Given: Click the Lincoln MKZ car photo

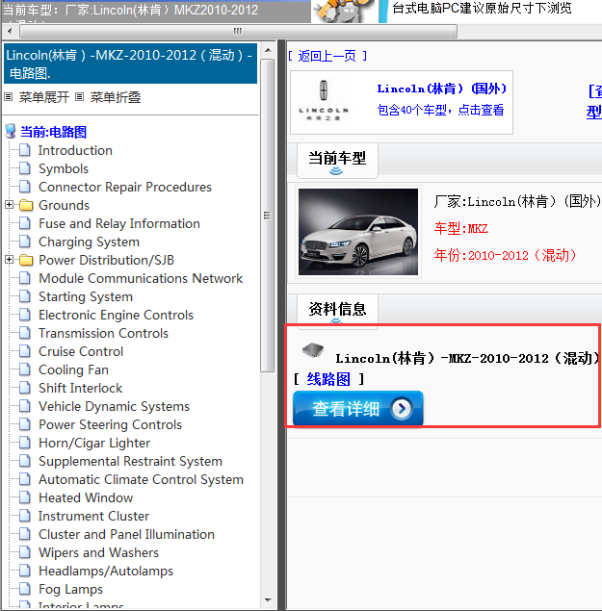Looking at the screenshot, I should click(358, 232).
